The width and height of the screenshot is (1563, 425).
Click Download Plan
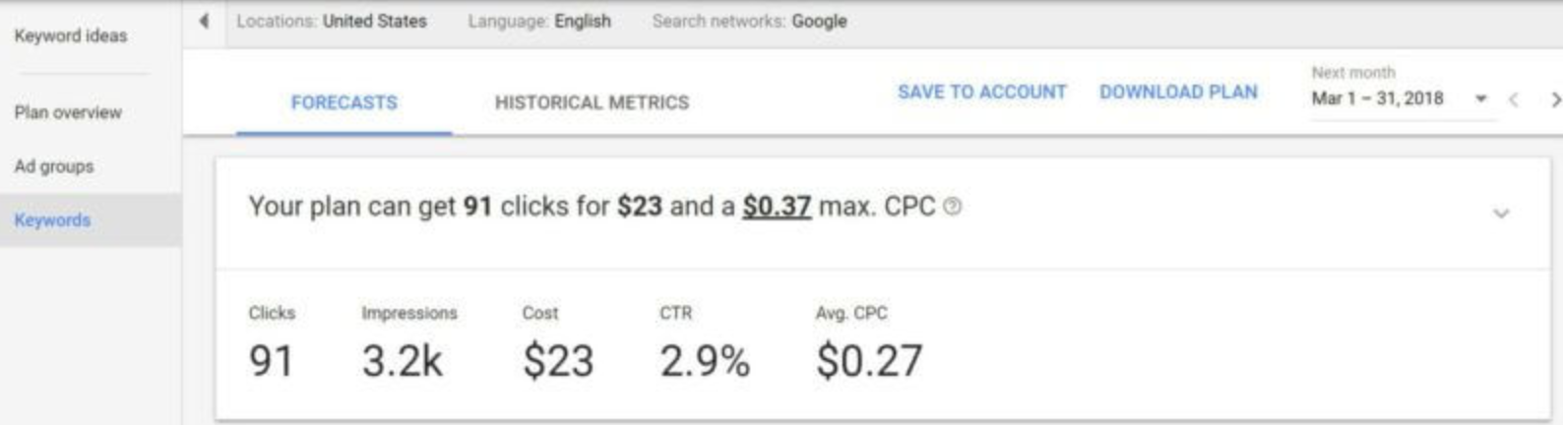(x=1178, y=91)
